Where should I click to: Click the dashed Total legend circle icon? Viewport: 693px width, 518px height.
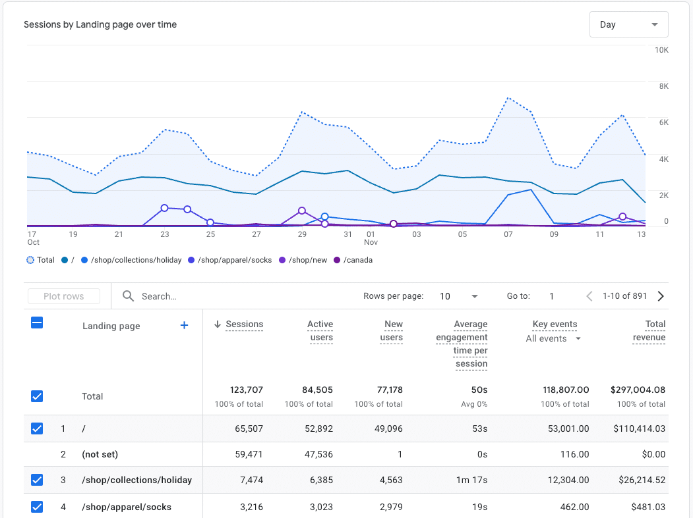click(29, 260)
